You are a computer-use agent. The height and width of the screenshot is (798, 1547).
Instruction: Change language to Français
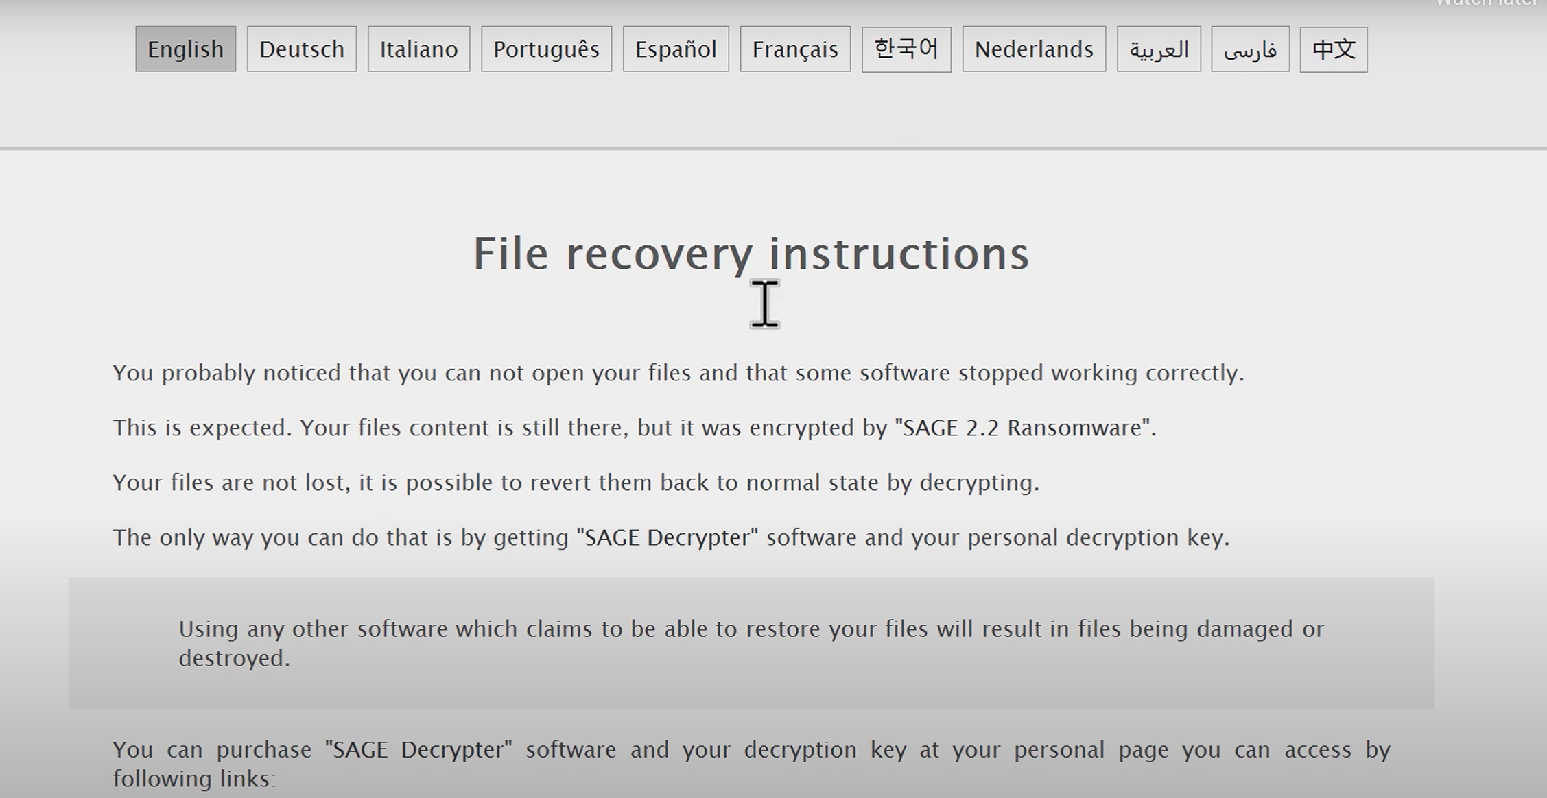click(x=795, y=49)
